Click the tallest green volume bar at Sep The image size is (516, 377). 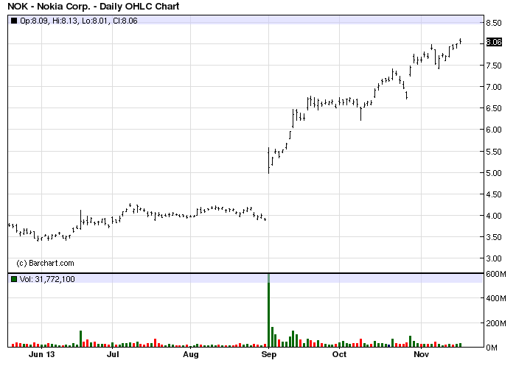[268, 311]
